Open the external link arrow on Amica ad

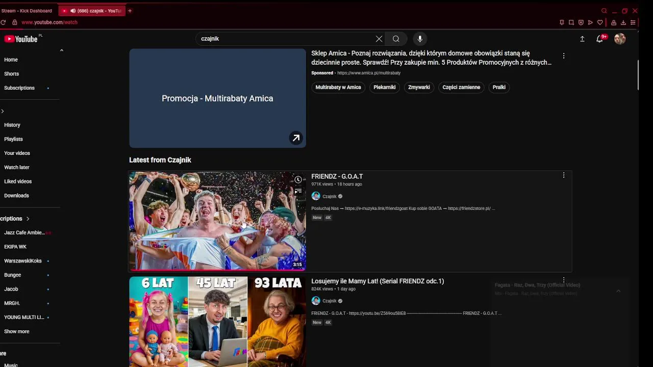point(296,138)
